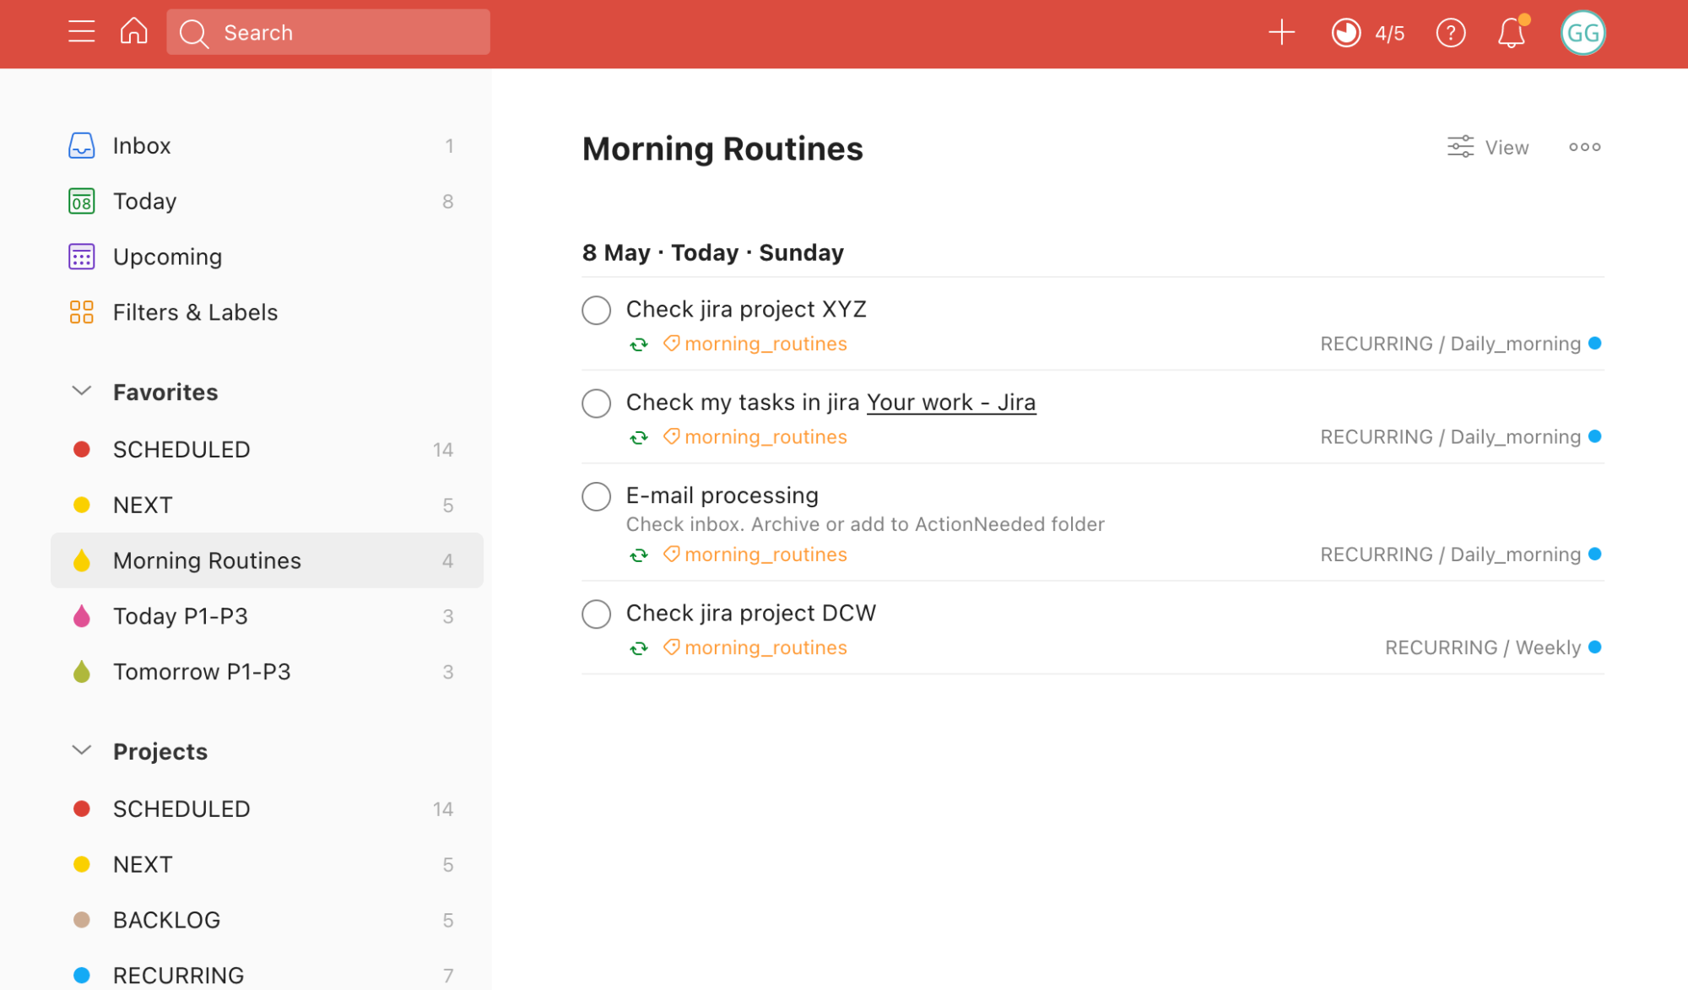The image size is (1688, 990).
Task: Mark 'Check jira project XYZ' as complete
Action: (596, 310)
